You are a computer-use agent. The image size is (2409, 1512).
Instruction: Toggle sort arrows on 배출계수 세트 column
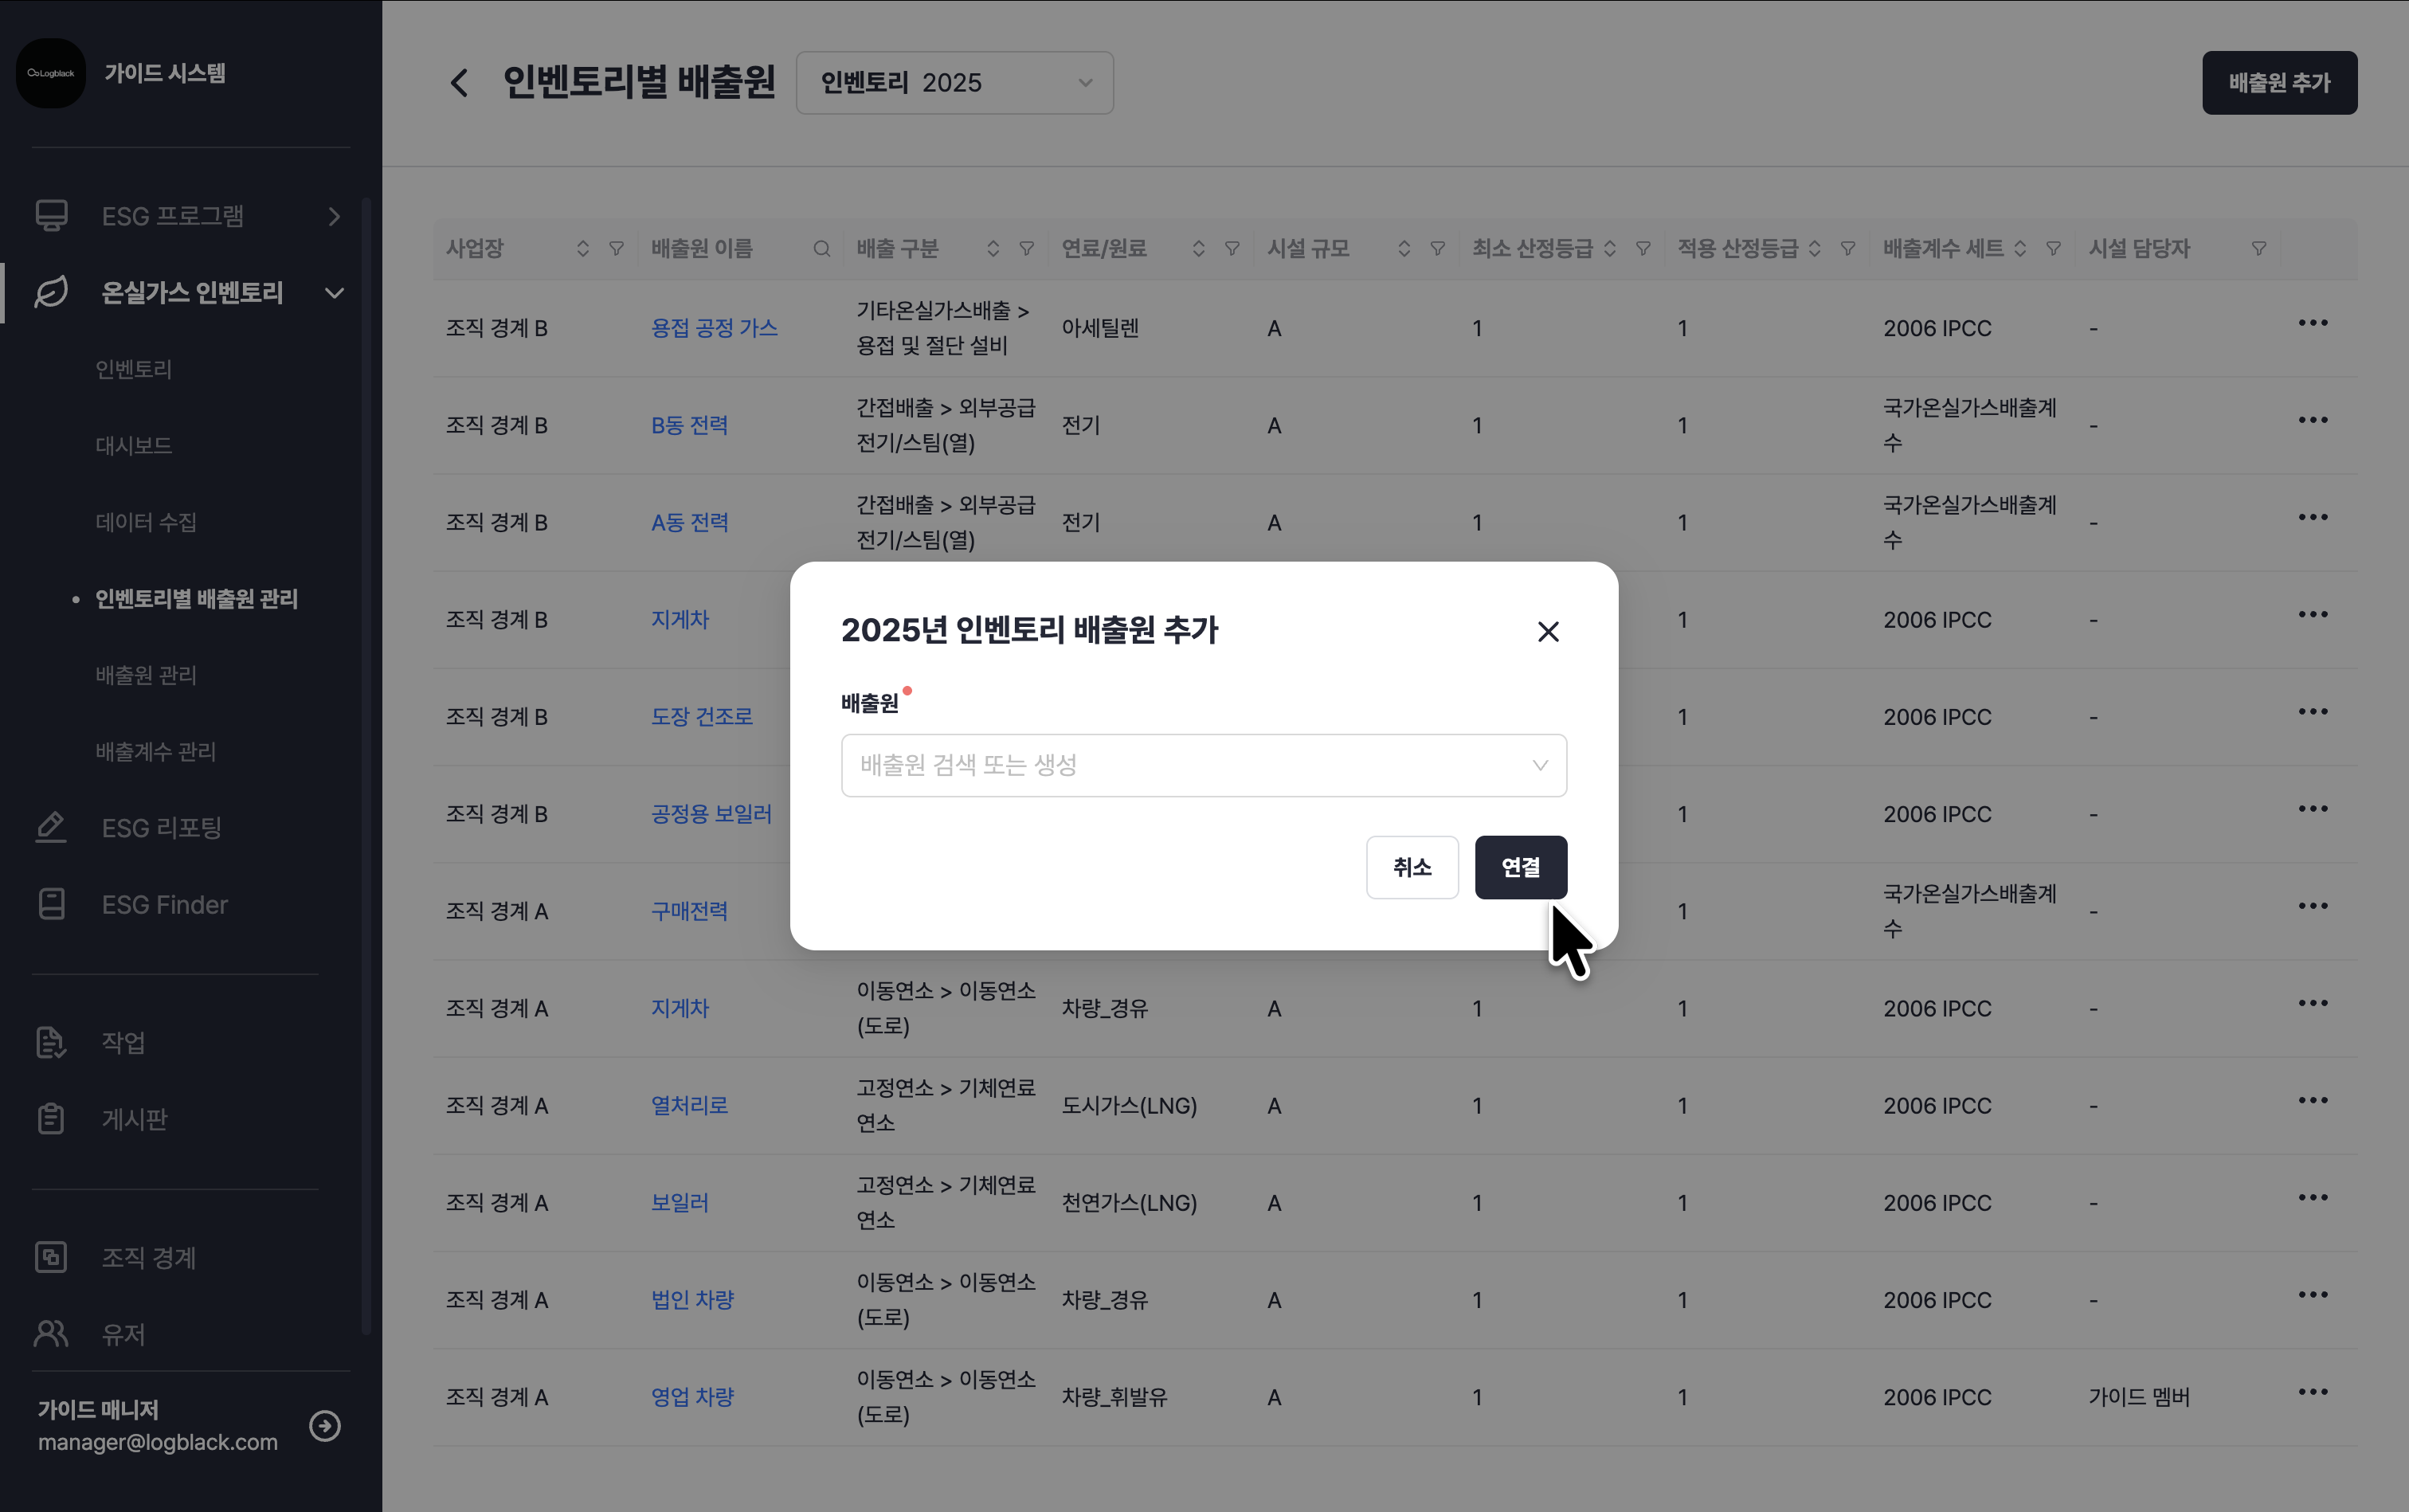tap(2019, 249)
